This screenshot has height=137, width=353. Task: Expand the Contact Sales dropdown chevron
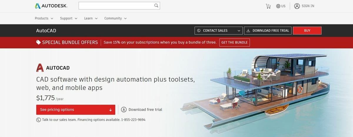239,31
